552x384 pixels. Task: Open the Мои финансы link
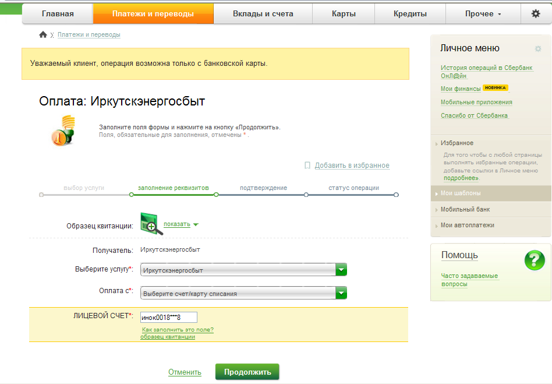click(x=461, y=89)
